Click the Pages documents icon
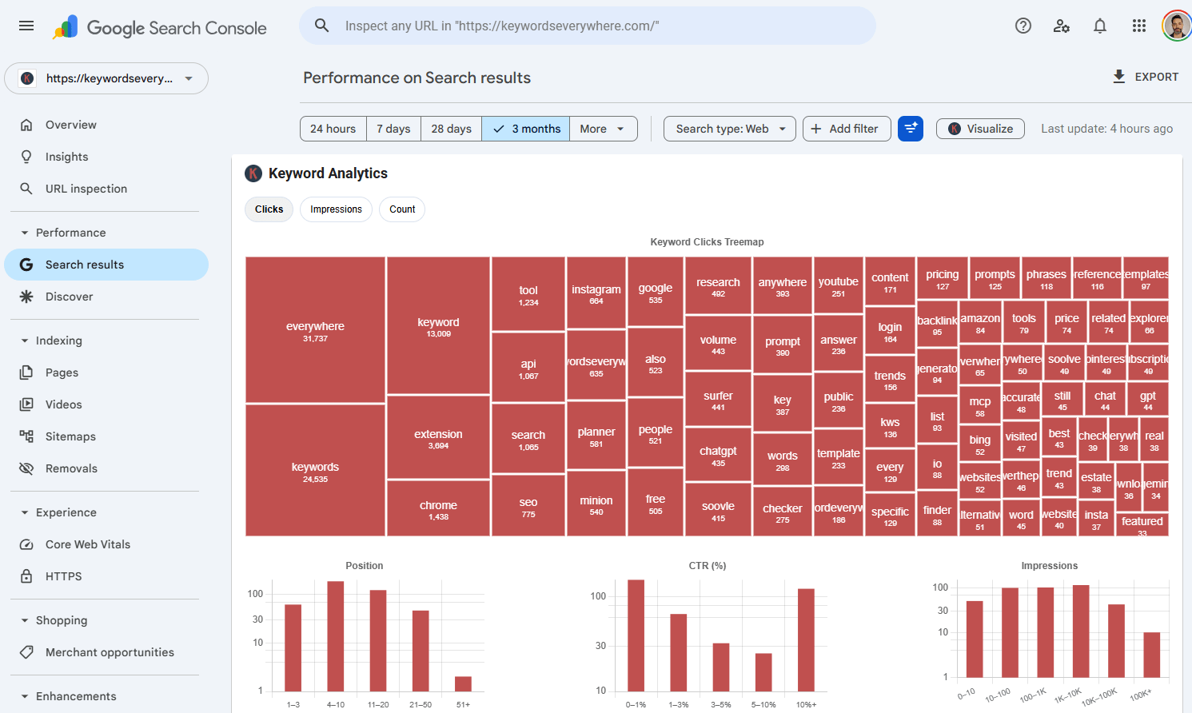Viewport: 1192px width, 713px height. (26, 372)
